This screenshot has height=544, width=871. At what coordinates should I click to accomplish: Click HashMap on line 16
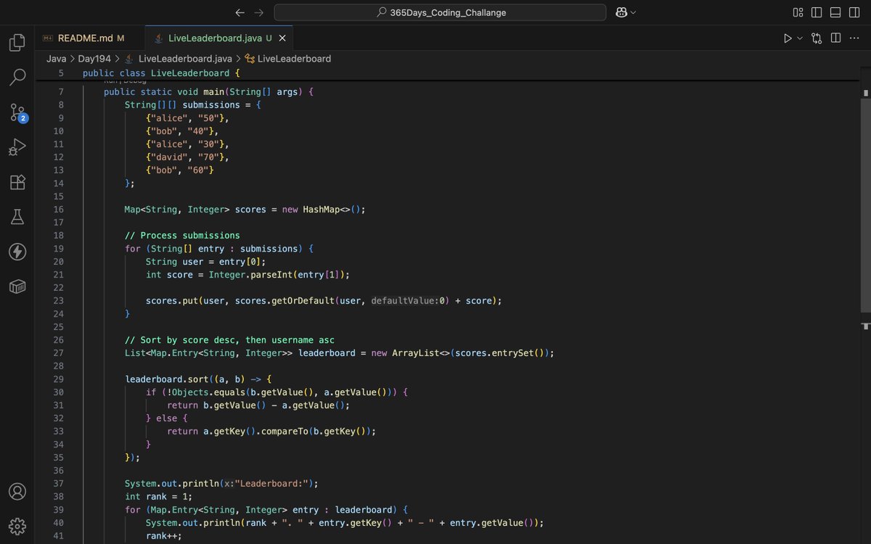321,210
